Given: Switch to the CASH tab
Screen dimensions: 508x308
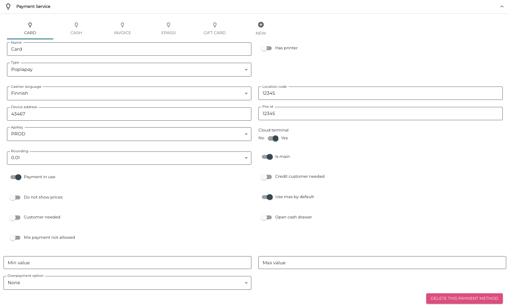Looking at the screenshot, I should (x=76, y=32).
